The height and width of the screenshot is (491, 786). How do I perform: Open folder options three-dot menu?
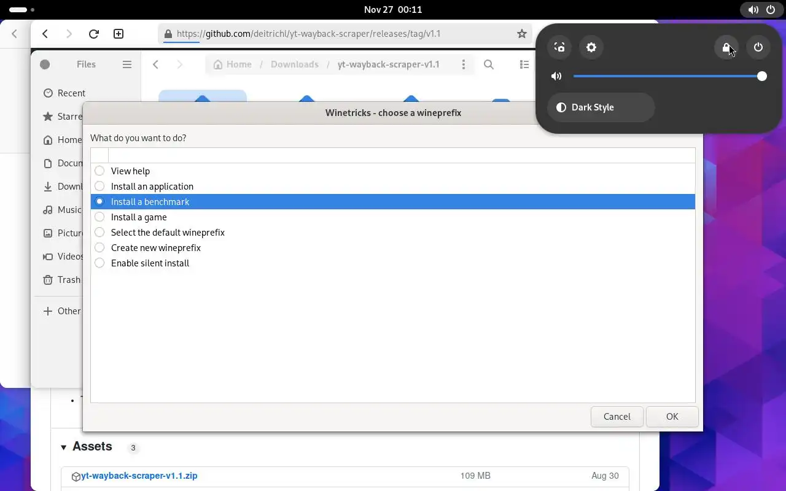click(x=464, y=64)
